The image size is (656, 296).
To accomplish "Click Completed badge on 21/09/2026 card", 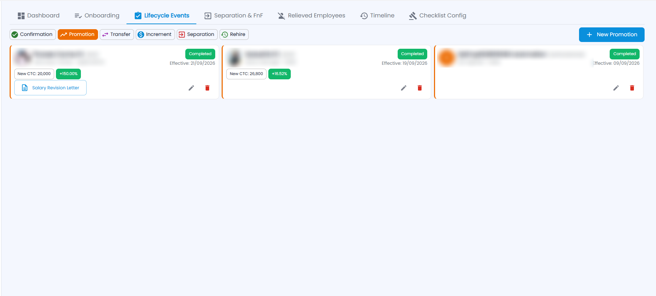I will point(200,54).
